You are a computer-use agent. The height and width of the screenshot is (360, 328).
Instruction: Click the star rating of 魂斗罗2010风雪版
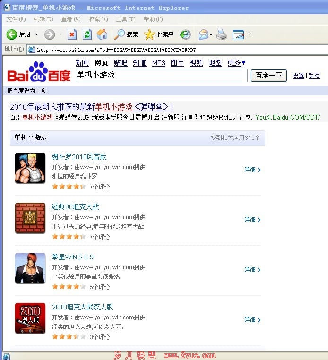click(x=69, y=186)
